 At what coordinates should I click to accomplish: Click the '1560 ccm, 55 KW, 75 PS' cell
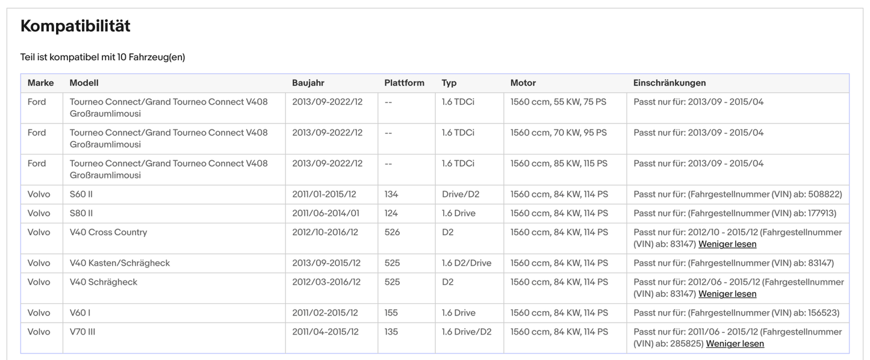click(x=558, y=102)
